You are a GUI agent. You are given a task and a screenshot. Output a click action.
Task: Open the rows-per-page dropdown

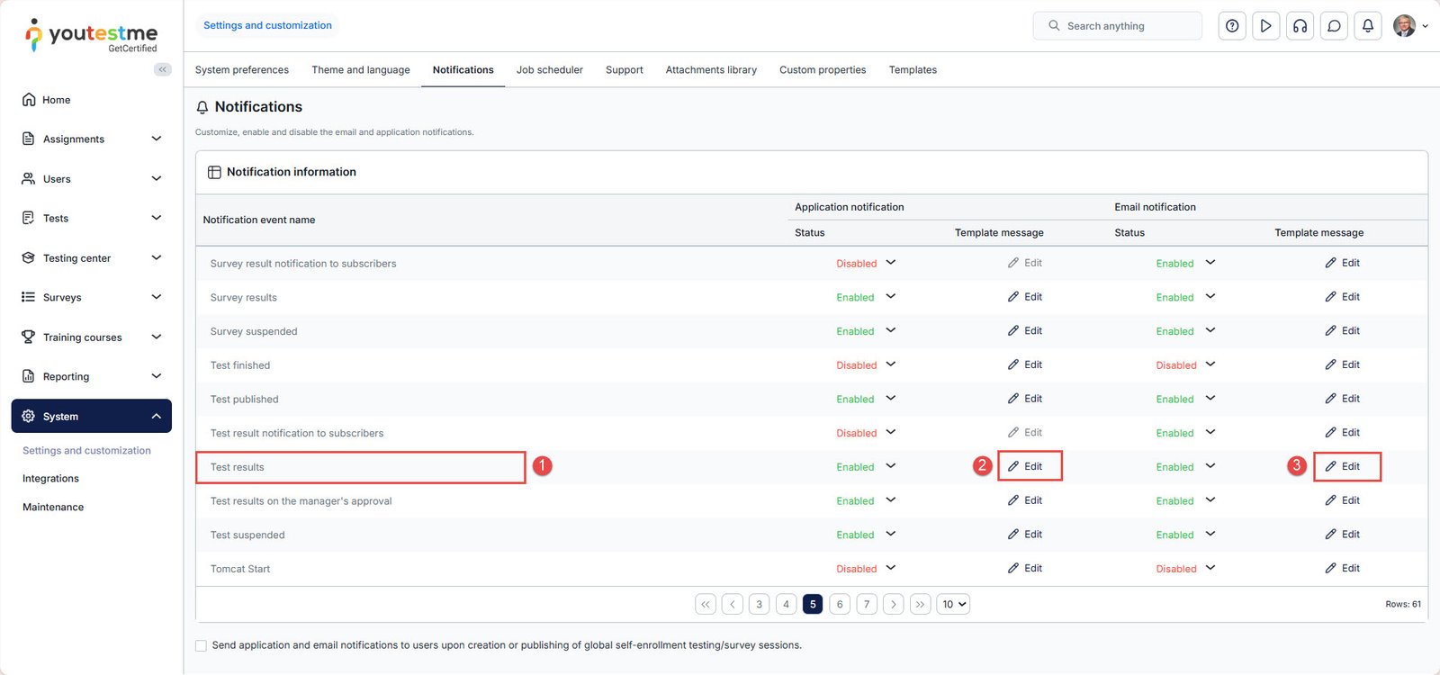[x=953, y=605]
